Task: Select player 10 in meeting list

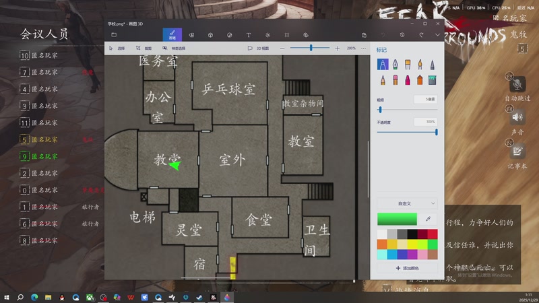Action: click(39, 55)
